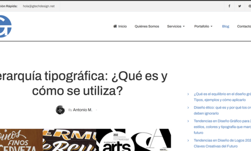Click Antonio M. author avatar
The image size is (251, 151).
pyautogui.click(x=60, y=110)
